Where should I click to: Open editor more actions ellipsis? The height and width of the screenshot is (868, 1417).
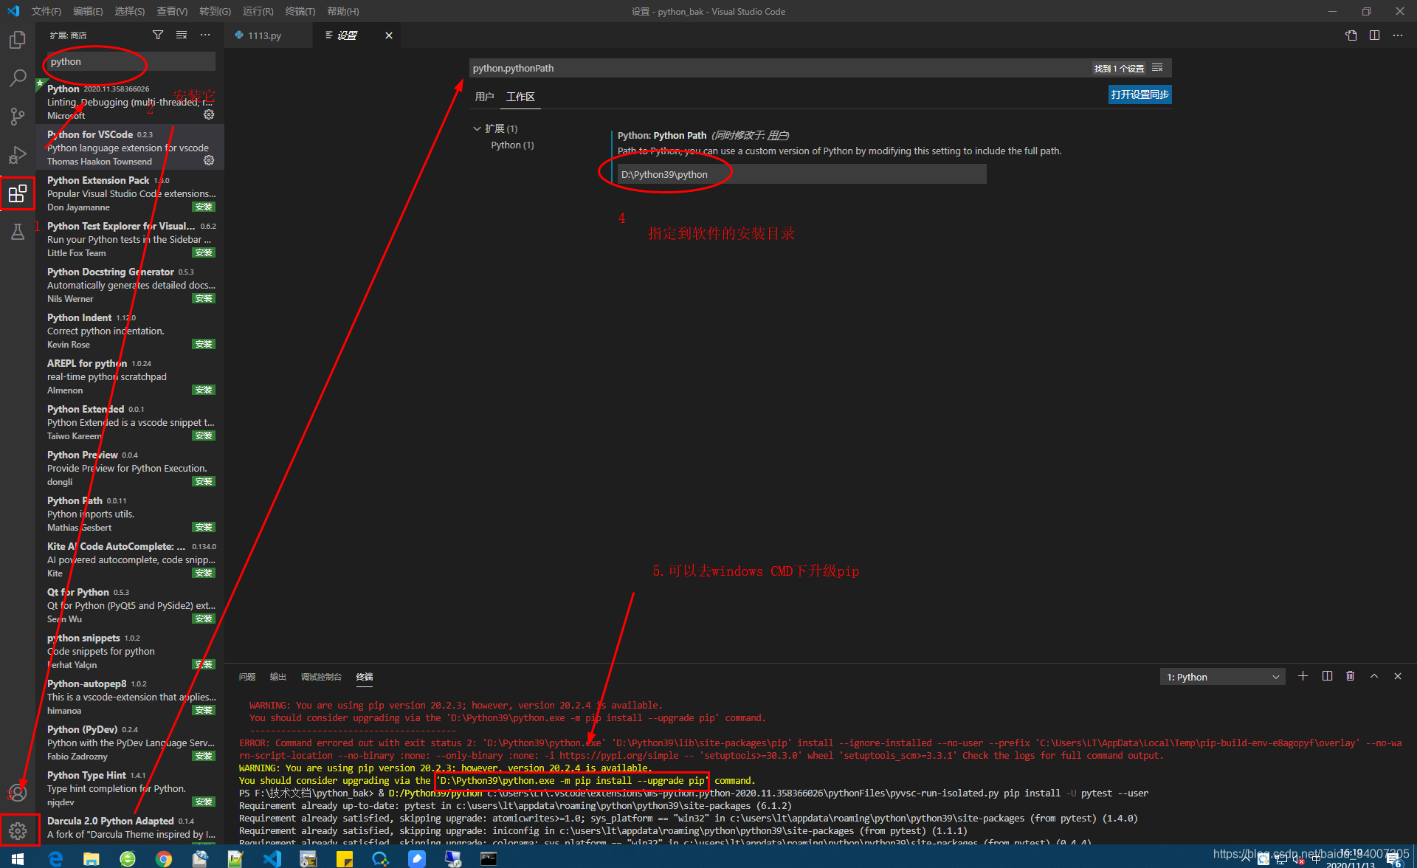pyautogui.click(x=1398, y=35)
